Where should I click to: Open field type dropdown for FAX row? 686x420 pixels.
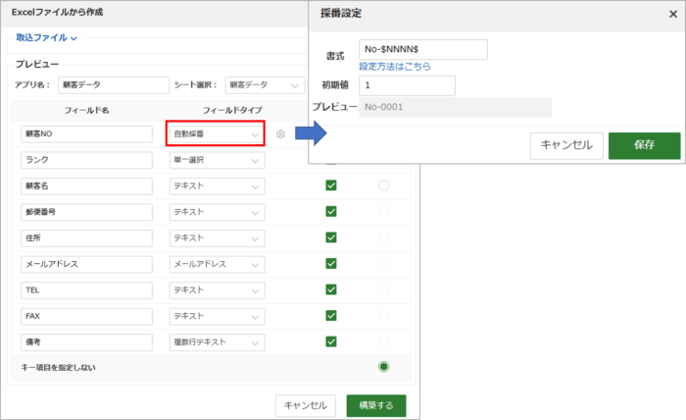click(x=217, y=316)
